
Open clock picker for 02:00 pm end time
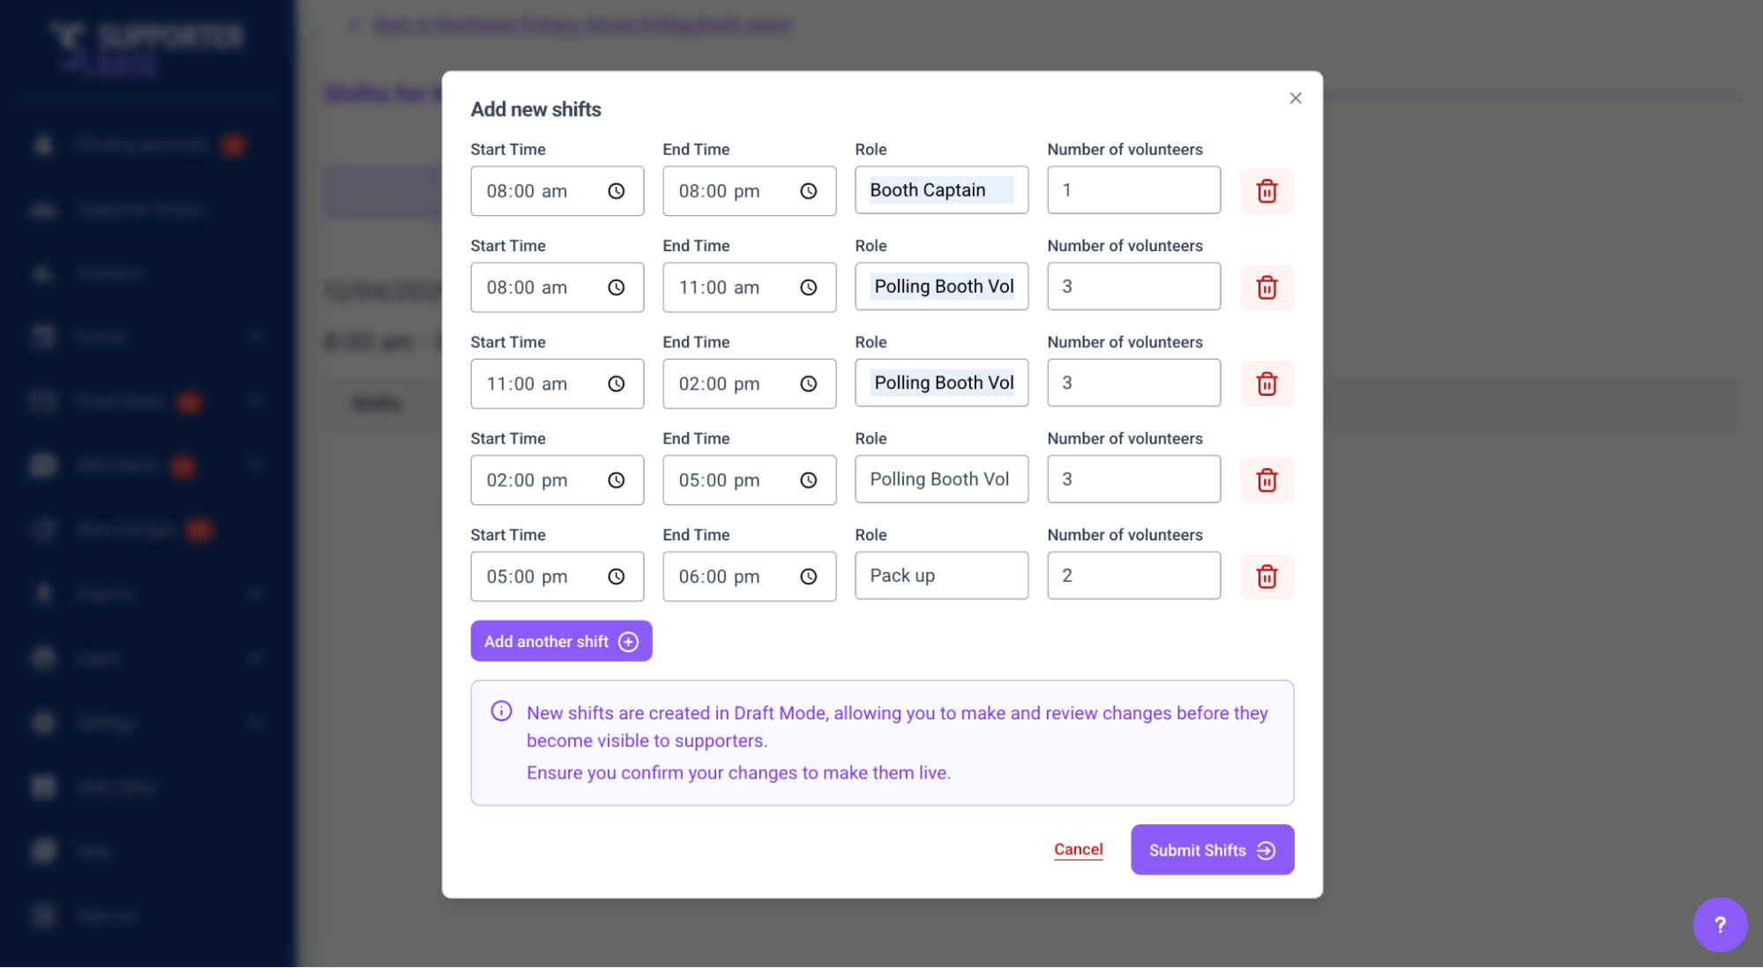tap(808, 383)
